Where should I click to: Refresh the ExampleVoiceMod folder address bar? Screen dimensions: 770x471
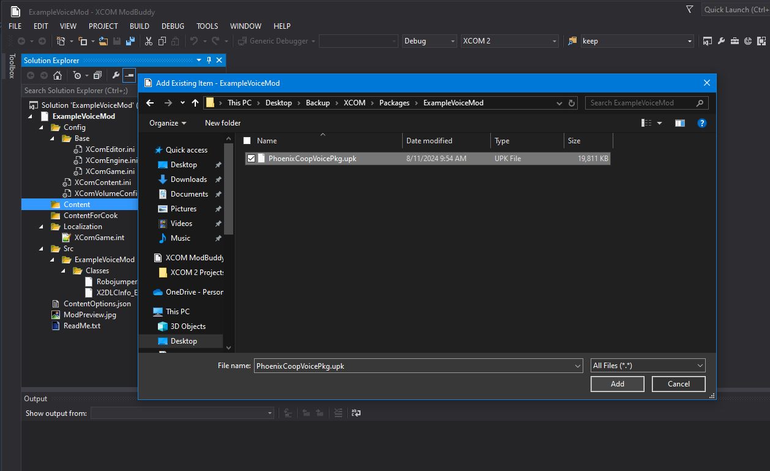tap(572, 103)
